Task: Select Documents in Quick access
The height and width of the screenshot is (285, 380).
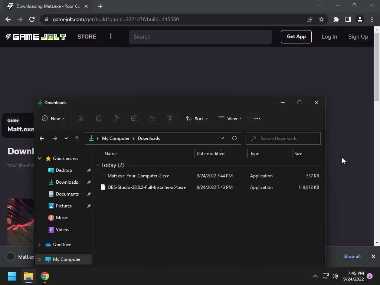Action: (67, 194)
